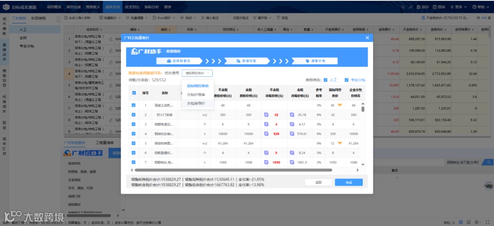Open the 标记 mark dropdown
This screenshot has width=494, height=226.
pos(188,18)
